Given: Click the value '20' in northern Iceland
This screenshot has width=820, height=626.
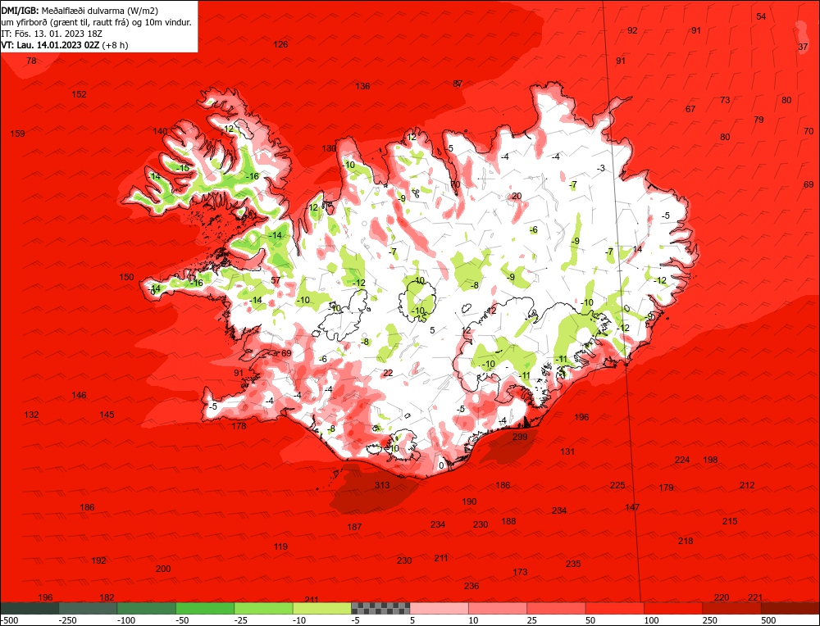Looking at the screenshot, I should pos(517,197).
